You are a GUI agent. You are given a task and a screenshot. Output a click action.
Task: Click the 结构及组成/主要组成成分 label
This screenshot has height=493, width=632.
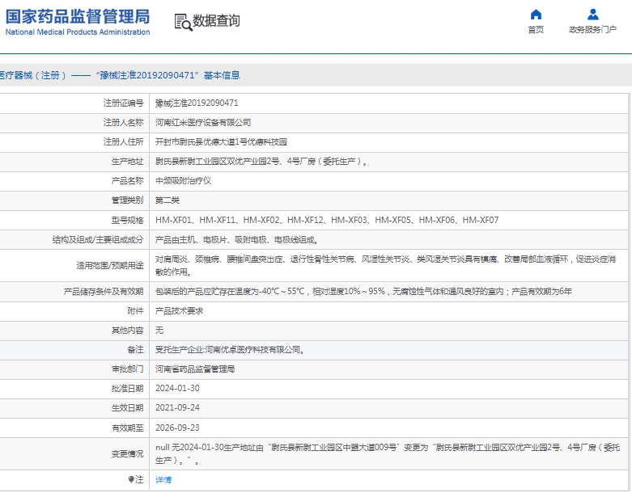(98, 240)
